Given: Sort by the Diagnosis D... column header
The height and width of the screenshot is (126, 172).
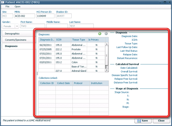Looking at the screenshot, I should 47,40.
